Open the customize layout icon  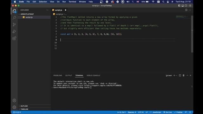(x=190, y=6)
